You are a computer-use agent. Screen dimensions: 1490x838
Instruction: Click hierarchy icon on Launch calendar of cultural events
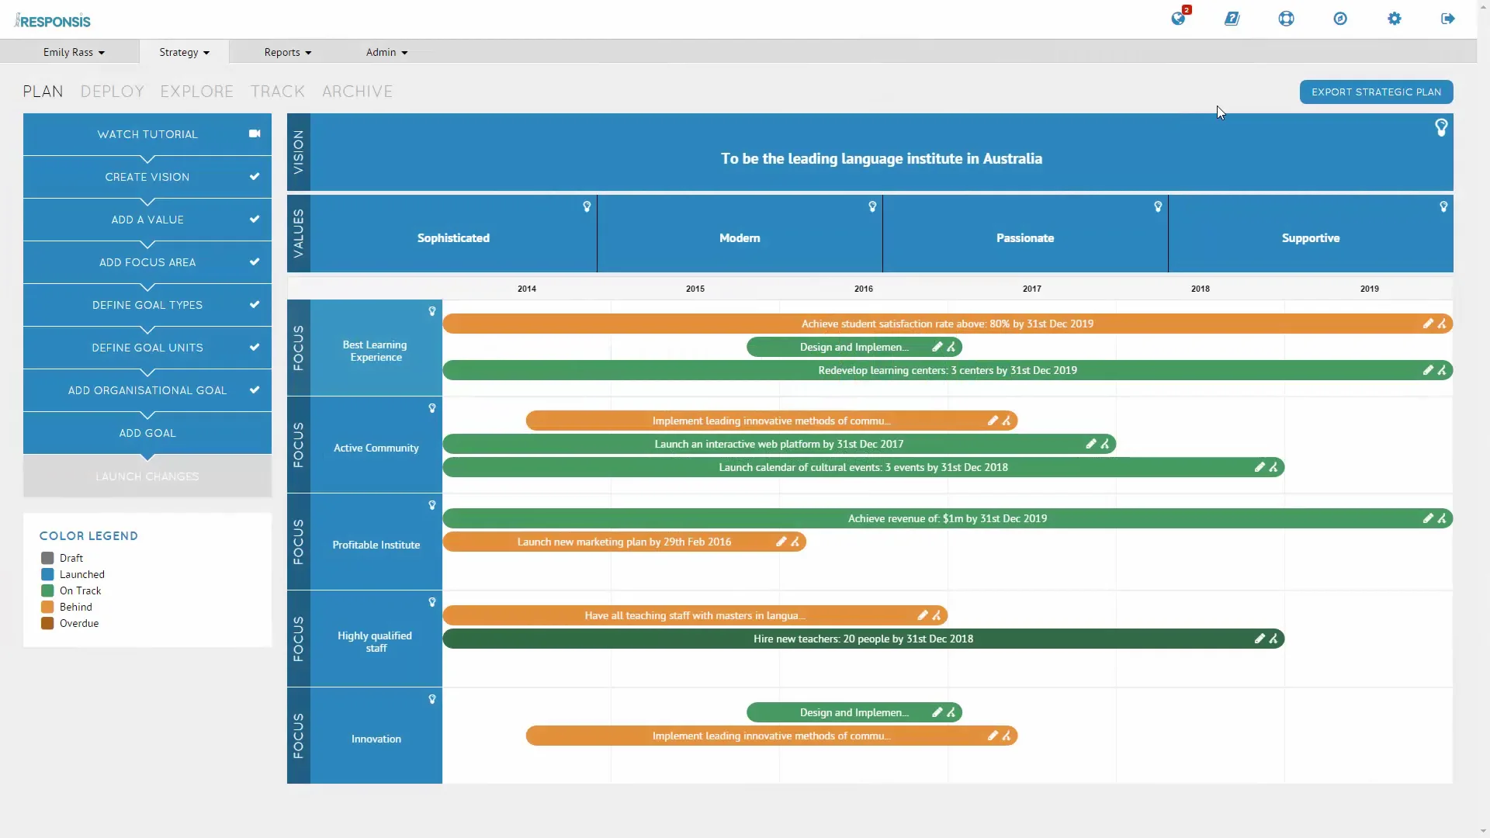1273,467
